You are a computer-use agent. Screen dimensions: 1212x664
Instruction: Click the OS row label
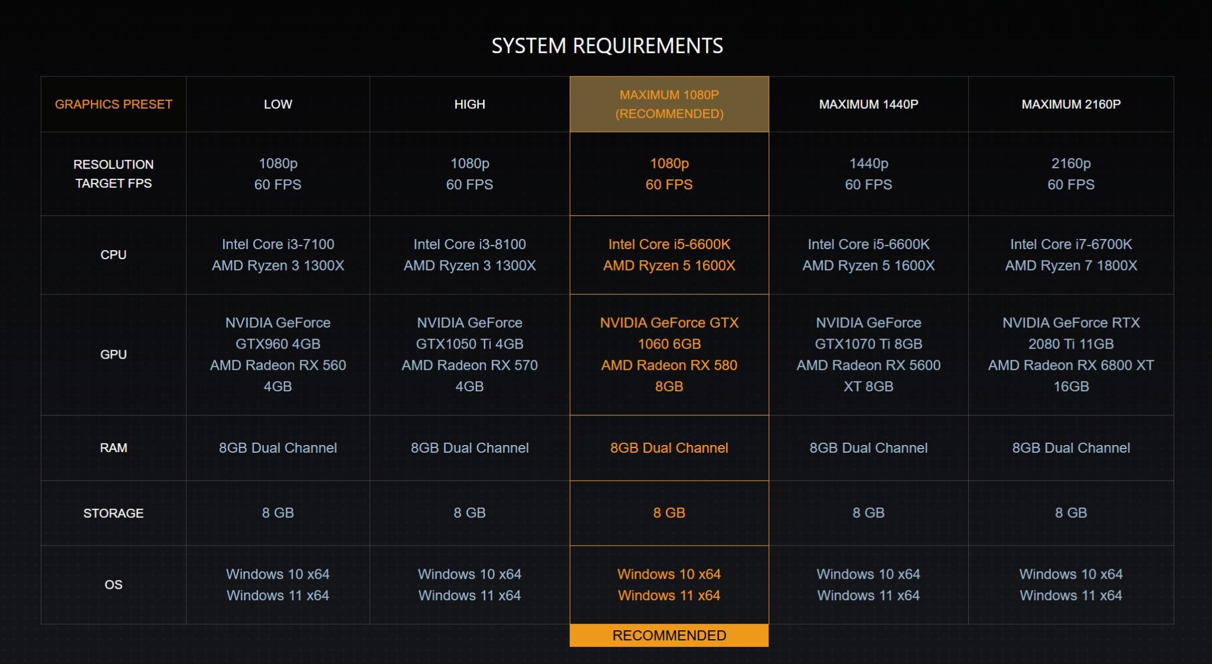coord(114,585)
